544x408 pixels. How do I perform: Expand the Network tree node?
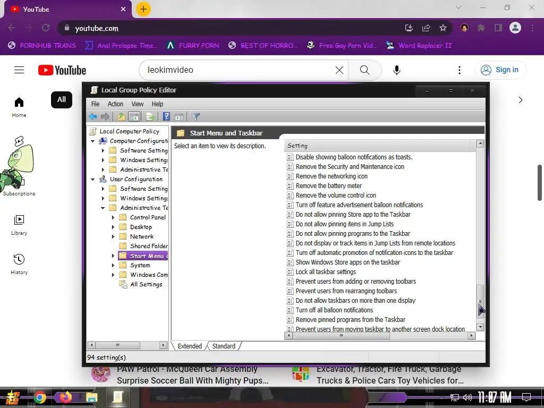[x=113, y=236]
